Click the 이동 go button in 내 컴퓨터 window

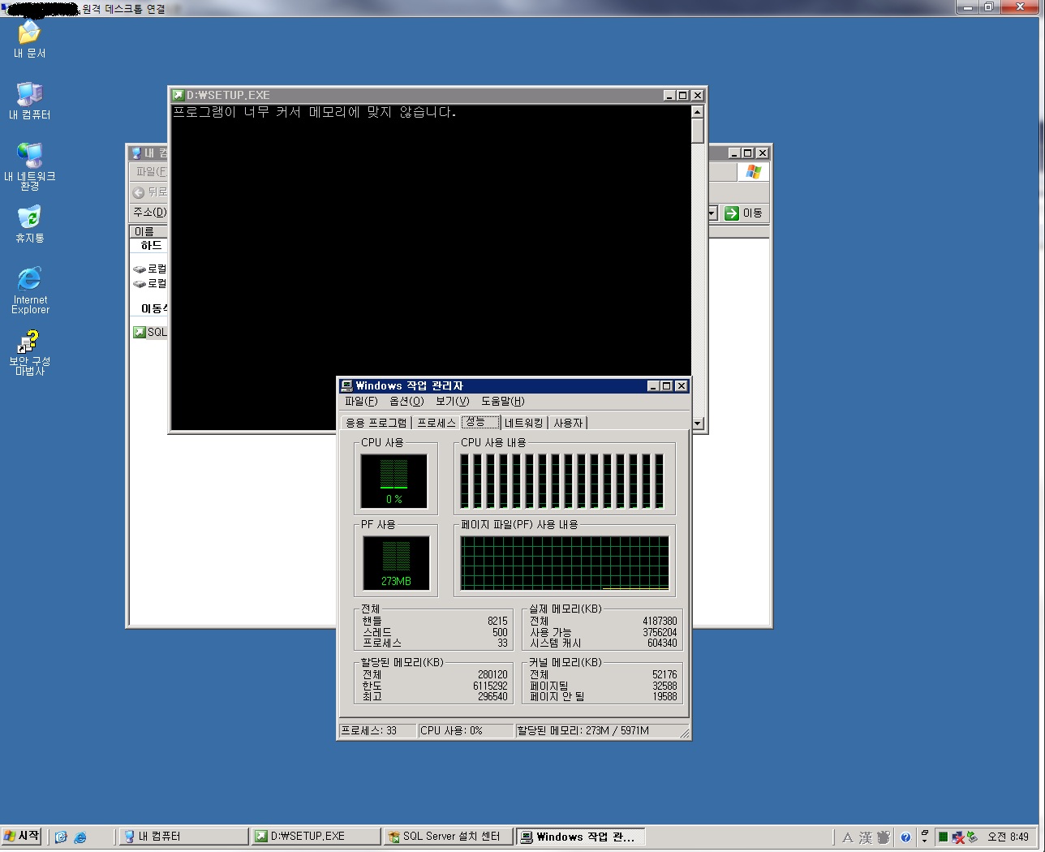click(x=744, y=213)
